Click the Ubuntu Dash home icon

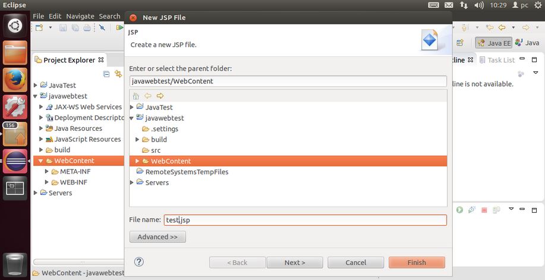coord(15,26)
